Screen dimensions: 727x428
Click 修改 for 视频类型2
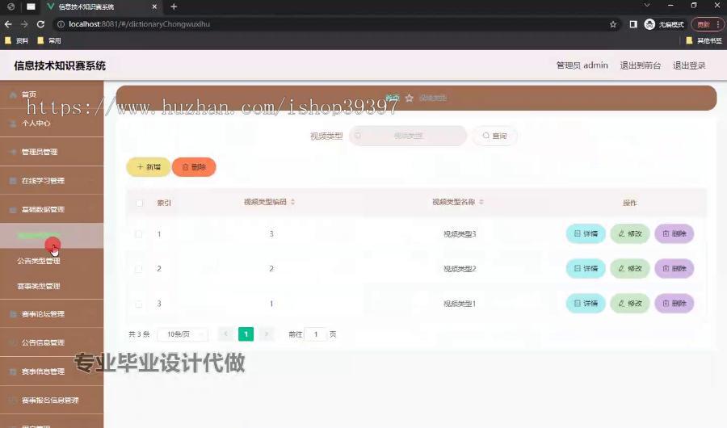point(629,268)
